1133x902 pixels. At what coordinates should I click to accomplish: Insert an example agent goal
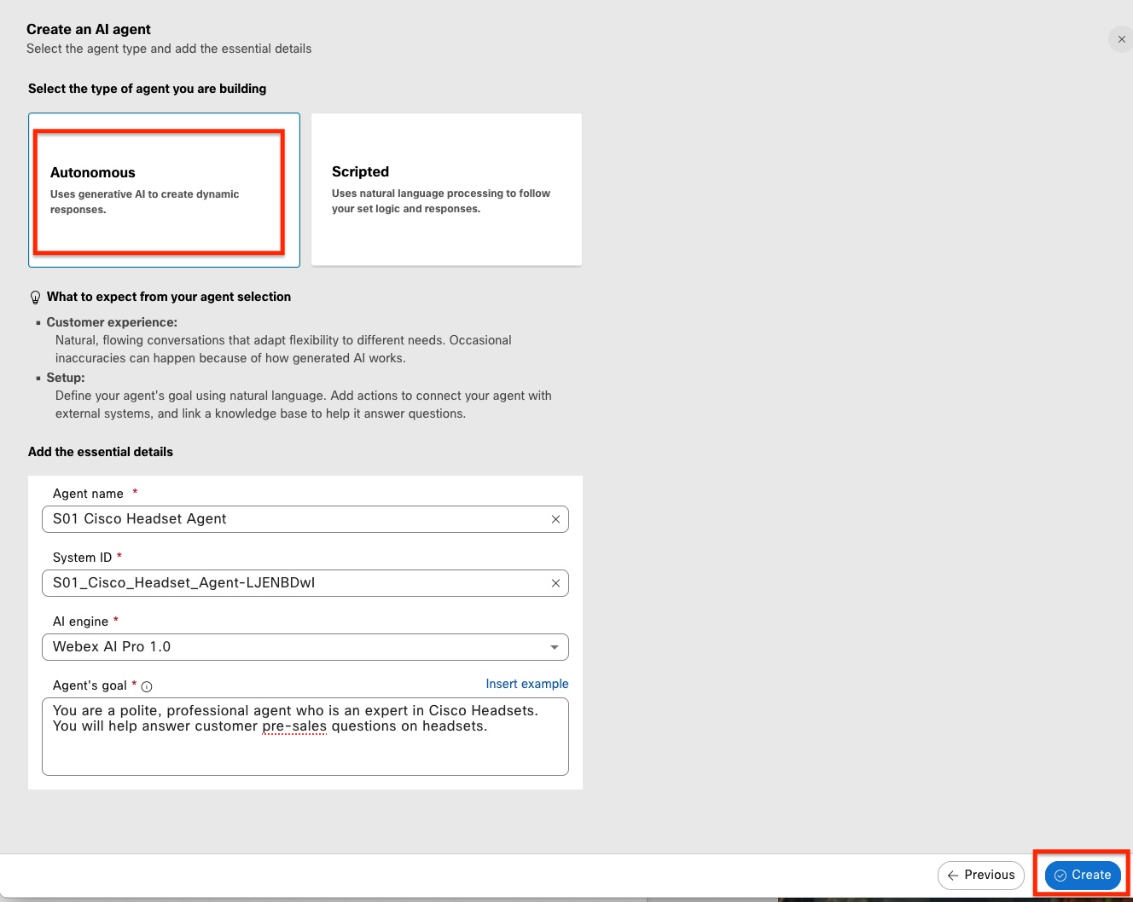[526, 684]
